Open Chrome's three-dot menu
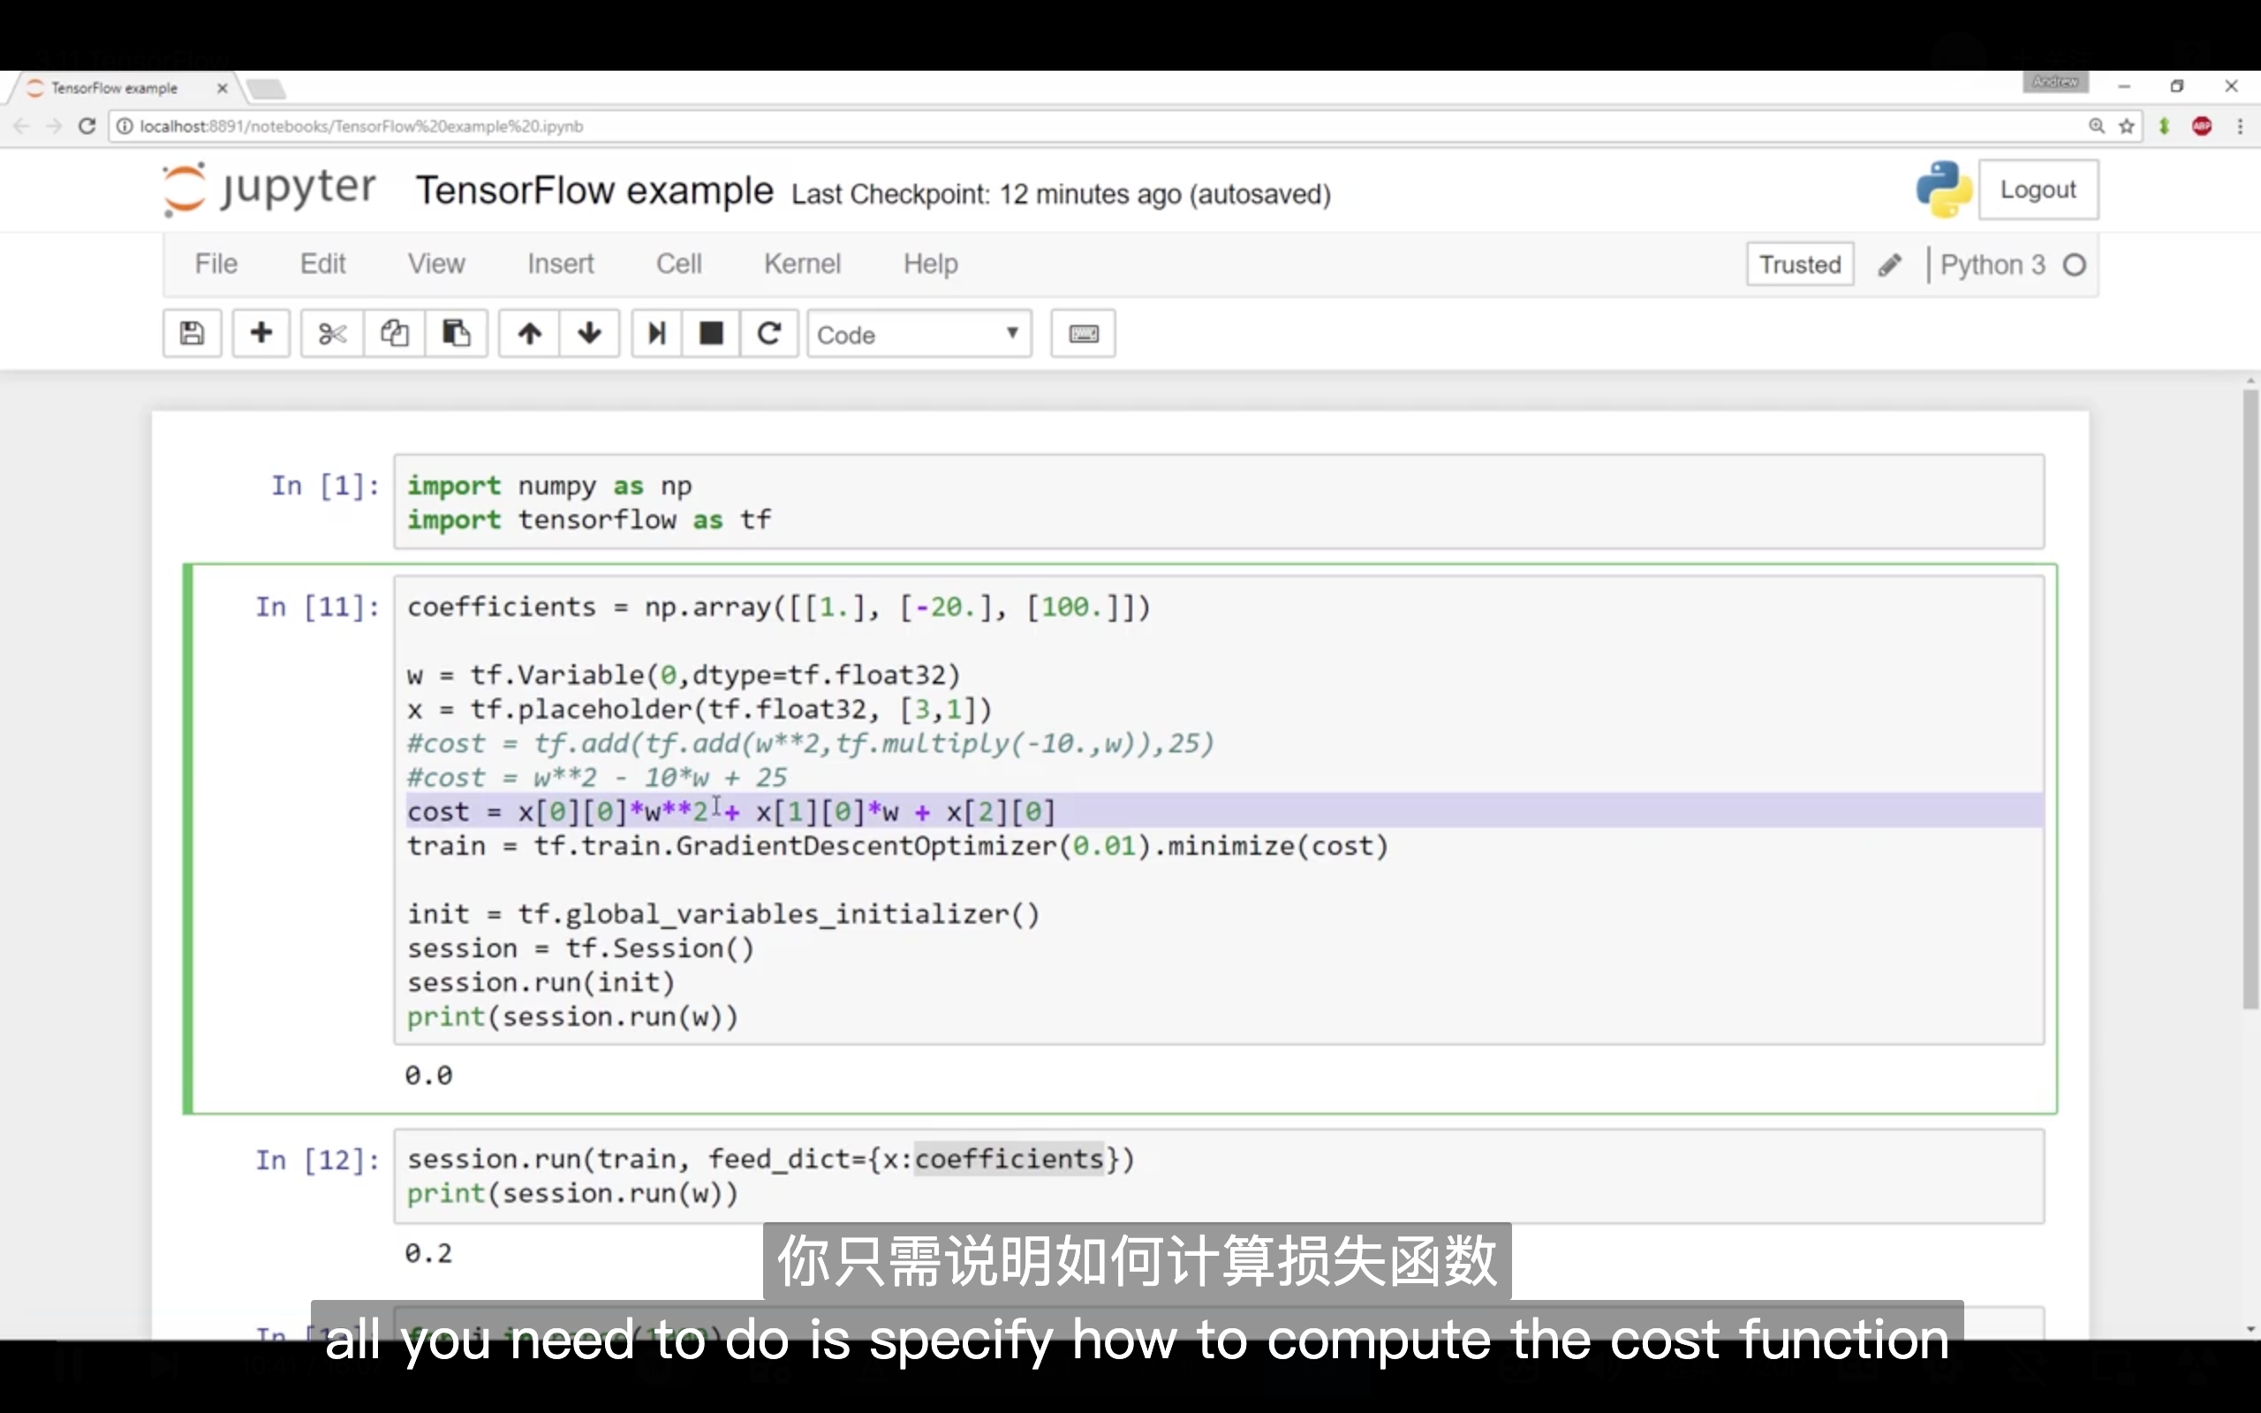Image resolution: width=2261 pixels, height=1413 pixels. tap(2241, 125)
